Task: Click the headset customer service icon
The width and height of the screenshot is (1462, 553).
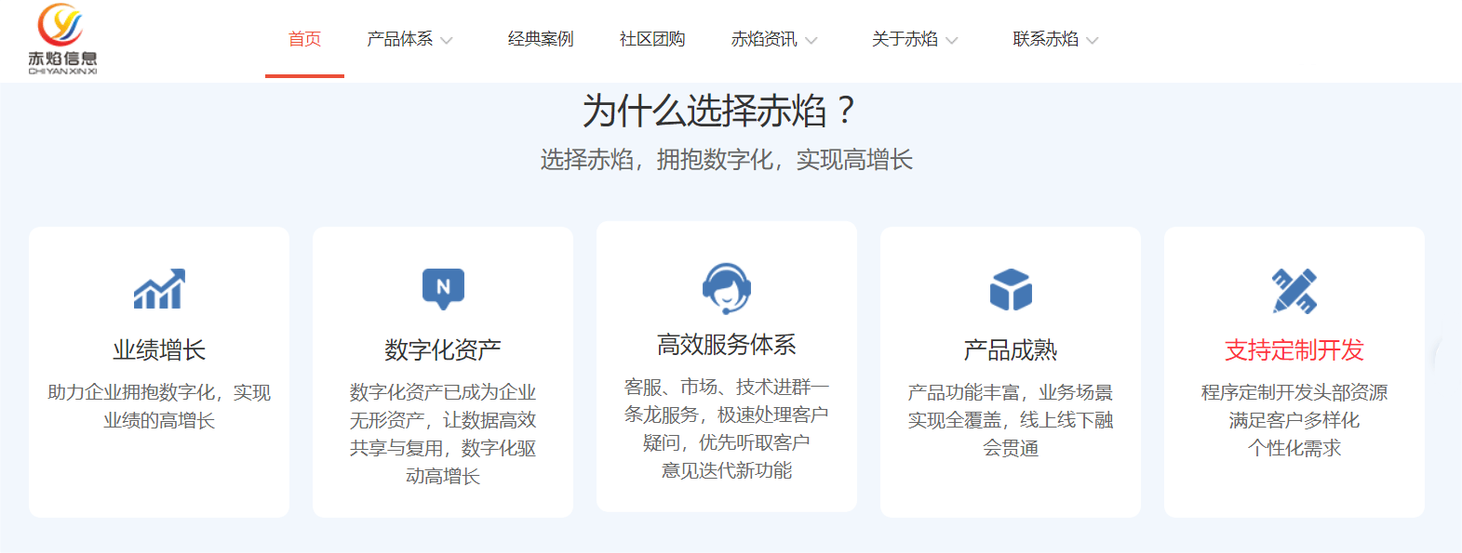Action: pos(727,287)
